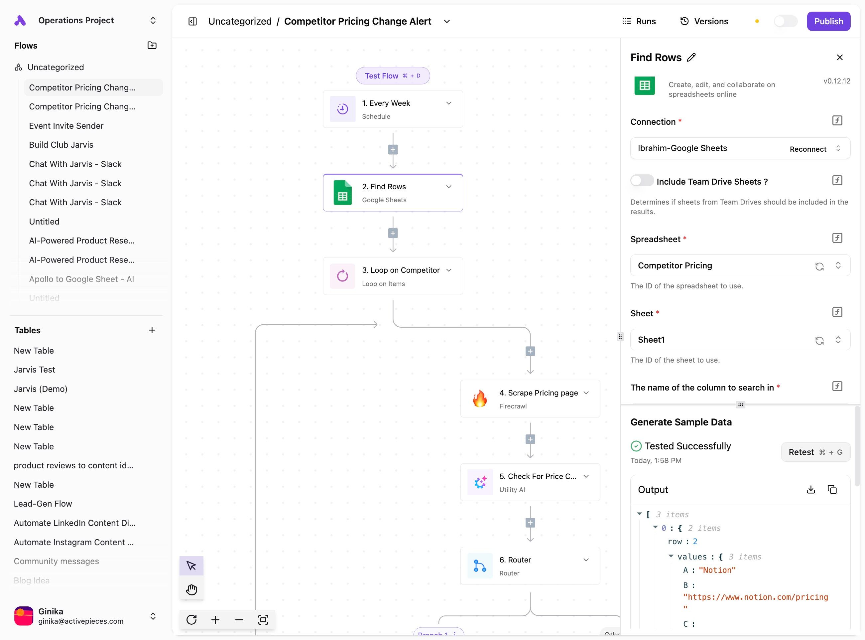Click the new folder icon beside Flows
Viewport: 865px width, 640px height.
(152, 46)
